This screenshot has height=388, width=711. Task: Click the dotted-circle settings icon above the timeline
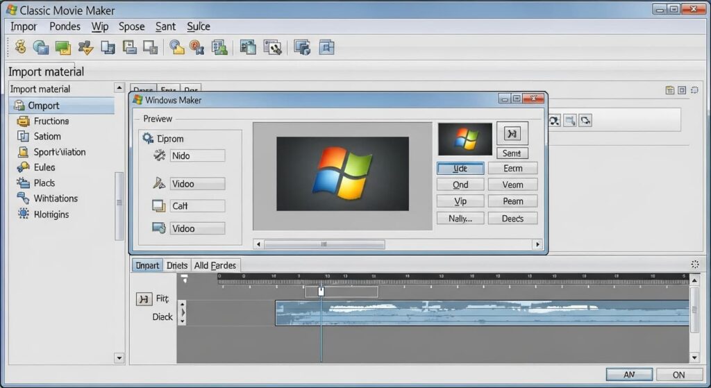[x=694, y=264]
